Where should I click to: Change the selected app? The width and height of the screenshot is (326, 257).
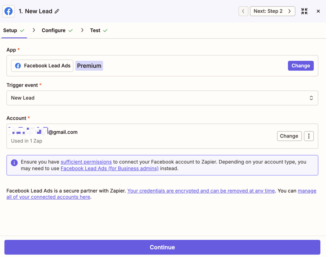click(x=301, y=66)
